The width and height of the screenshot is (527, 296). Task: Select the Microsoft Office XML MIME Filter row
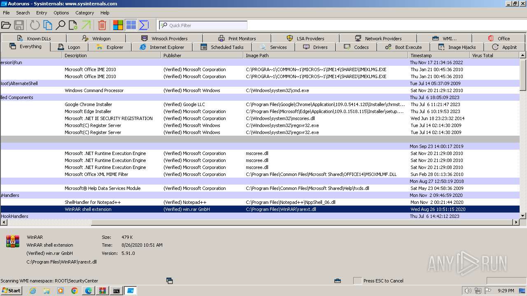[x=260, y=174]
